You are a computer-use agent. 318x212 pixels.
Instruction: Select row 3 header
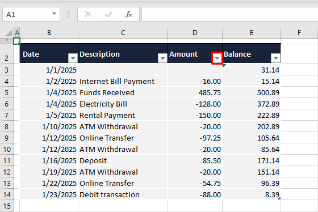7,70
